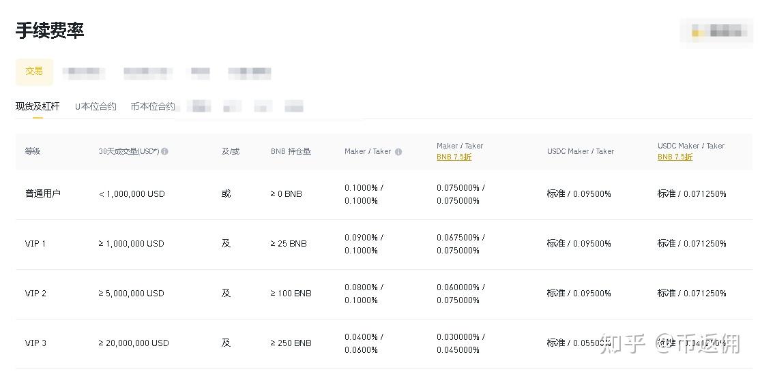
Task: Click the ≥ 20,000,000 USD volume cell
Action: 134,343
